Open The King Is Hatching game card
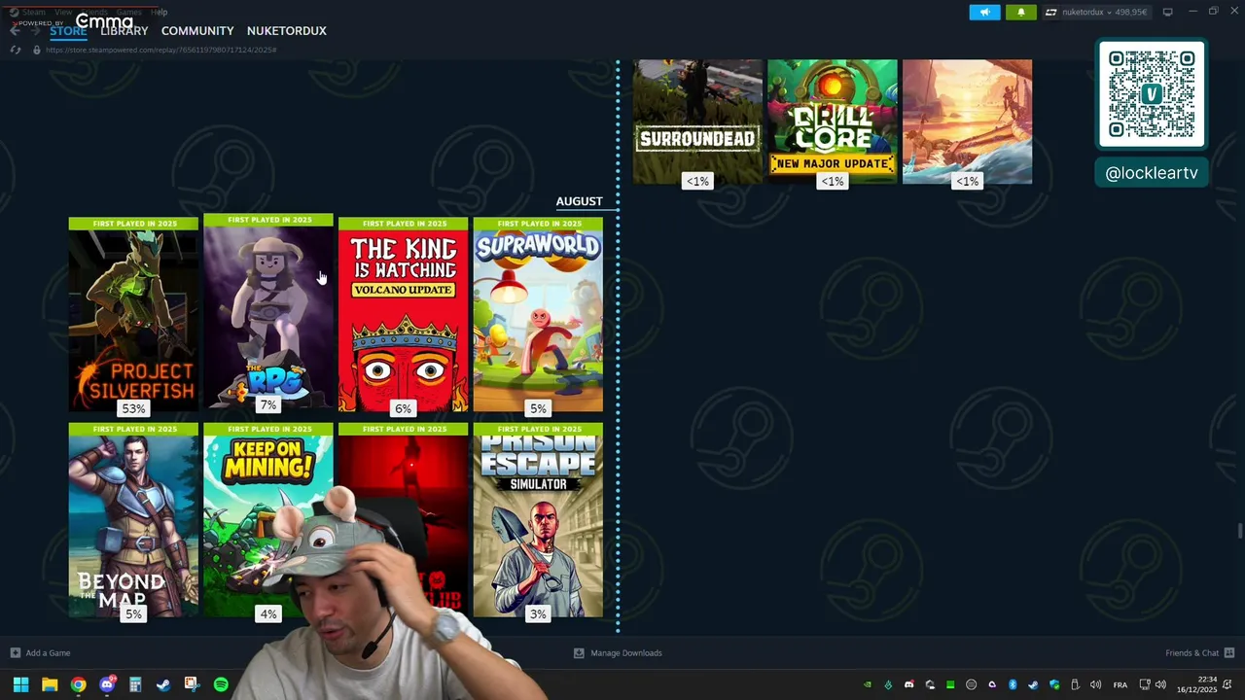This screenshot has height=700, width=1245. tap(403, 314)
